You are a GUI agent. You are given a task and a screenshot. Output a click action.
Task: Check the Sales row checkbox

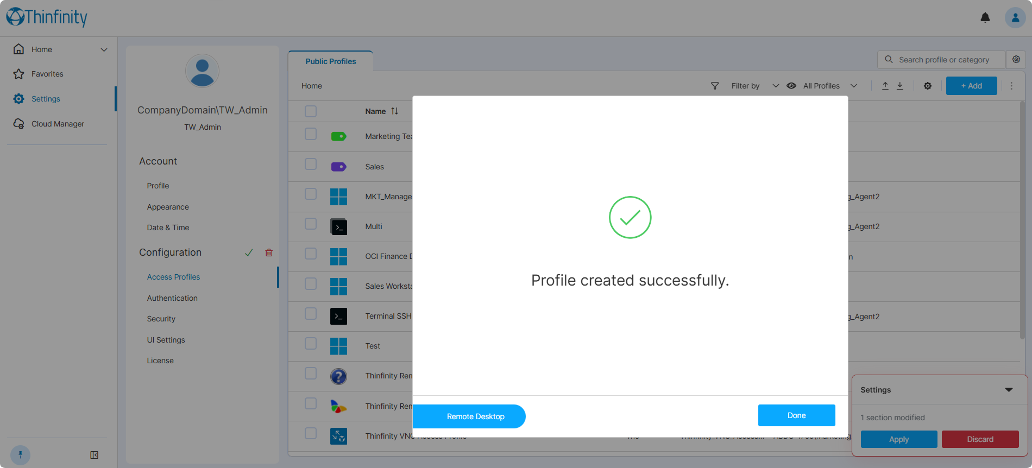point(311,164)
